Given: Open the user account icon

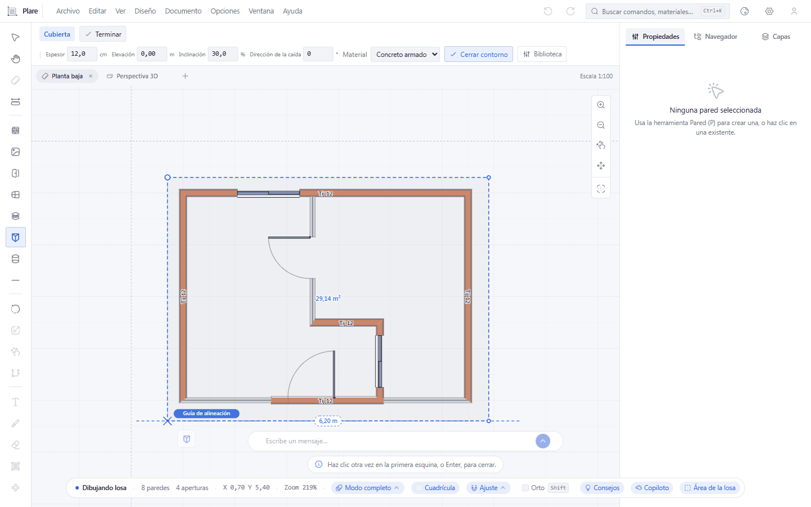Looking at the screenshot, I should point(794,11).
